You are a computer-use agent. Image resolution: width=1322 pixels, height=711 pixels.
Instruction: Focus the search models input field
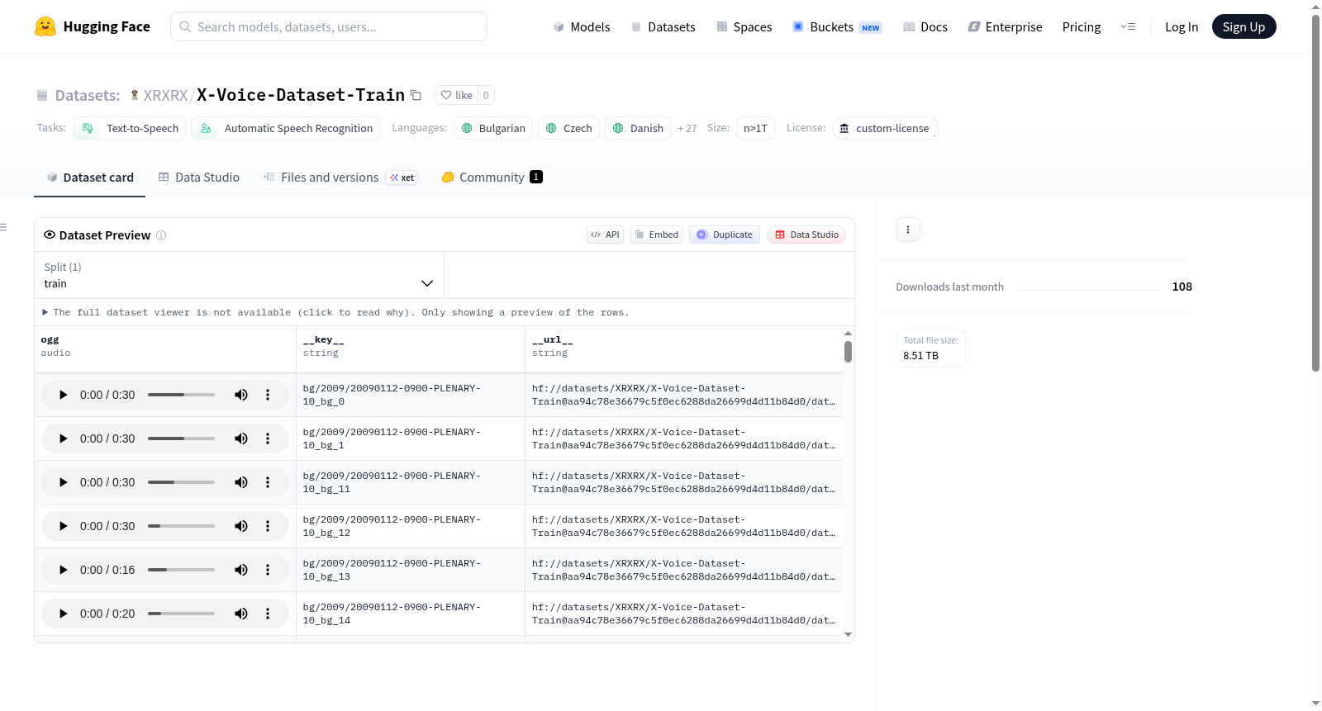[329, 26]
